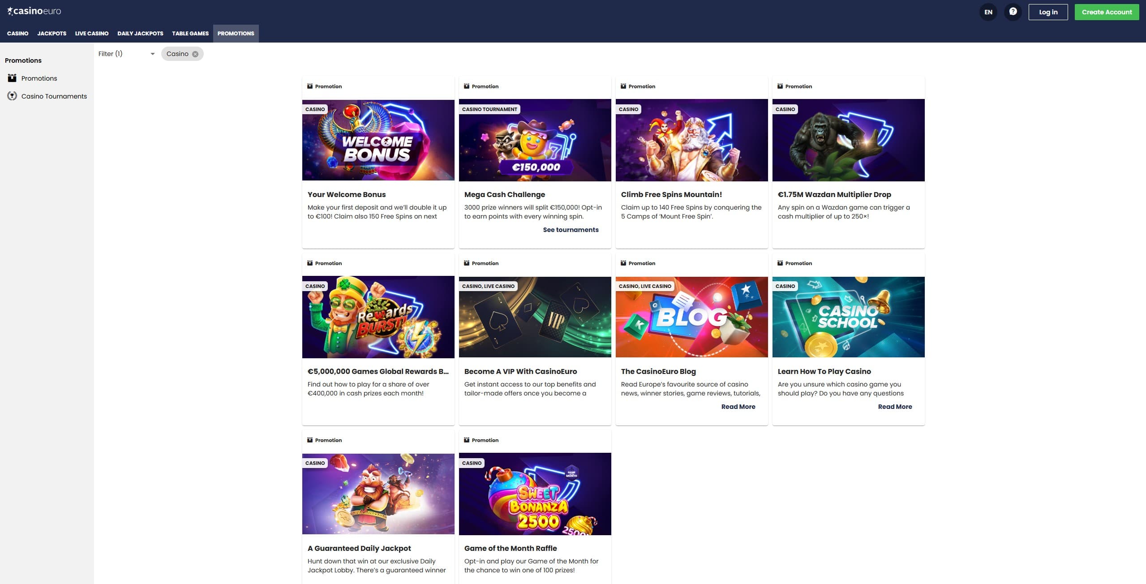Open the Casino School banner image
Screen dimensions: 1146x584
click(848, 317)
